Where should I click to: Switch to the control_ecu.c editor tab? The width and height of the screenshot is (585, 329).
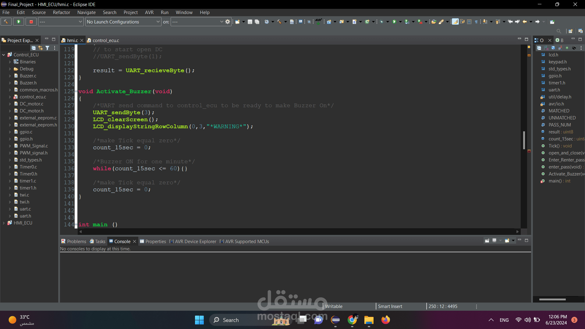tap(105, 40)
